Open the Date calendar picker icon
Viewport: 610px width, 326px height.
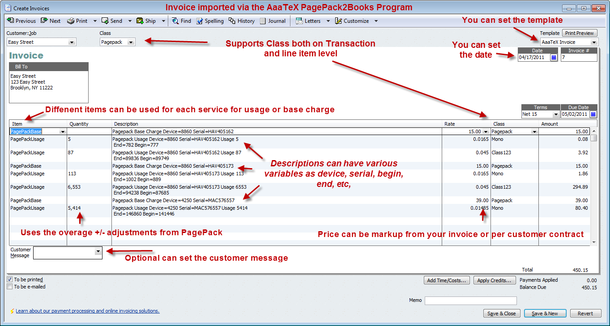tap(554, 58)
